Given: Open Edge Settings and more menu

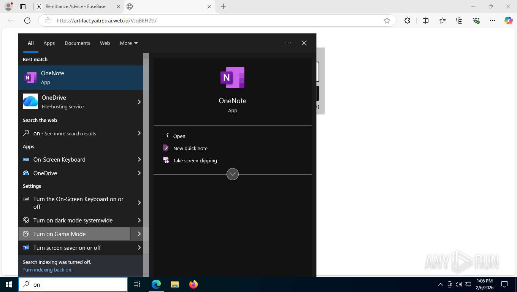Looking at the screenshot, I should pos(493,21).
